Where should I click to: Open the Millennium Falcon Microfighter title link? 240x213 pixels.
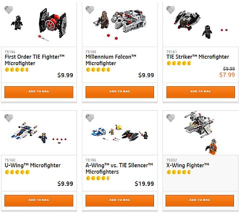pyautogui.click(x=111, y=60)
